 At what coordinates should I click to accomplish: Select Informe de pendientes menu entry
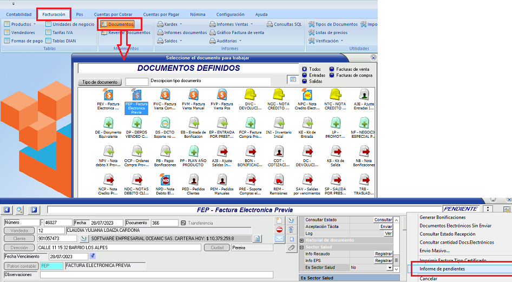point(442,268)
